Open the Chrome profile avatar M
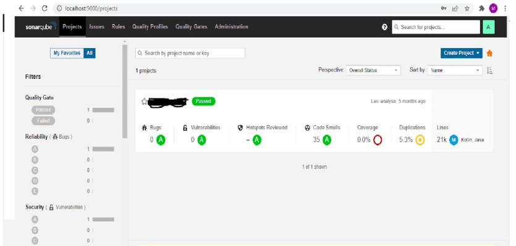The image size is (516, 246). 493,9
